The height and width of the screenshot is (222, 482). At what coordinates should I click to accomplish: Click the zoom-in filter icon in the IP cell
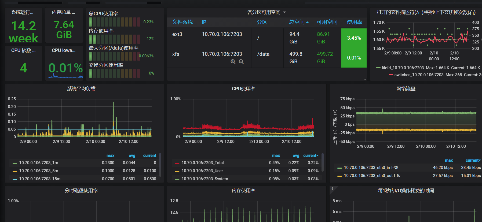click(233, 62)
